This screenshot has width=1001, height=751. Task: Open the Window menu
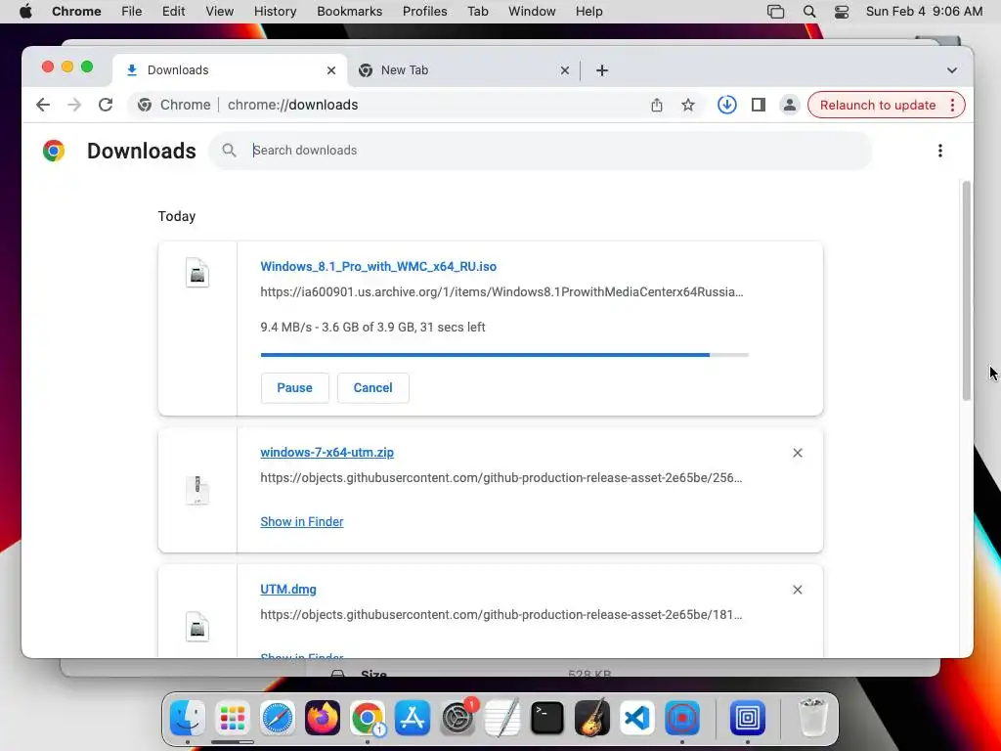click(x=532, y=12)
